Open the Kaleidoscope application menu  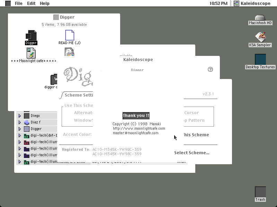[x=252, y=3]
